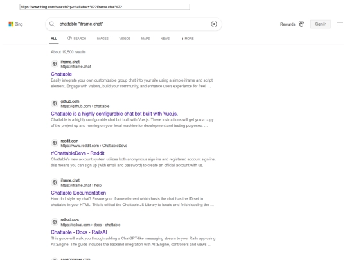Click the github.com site name
The image size is (347, 260).
coord(70,101)
